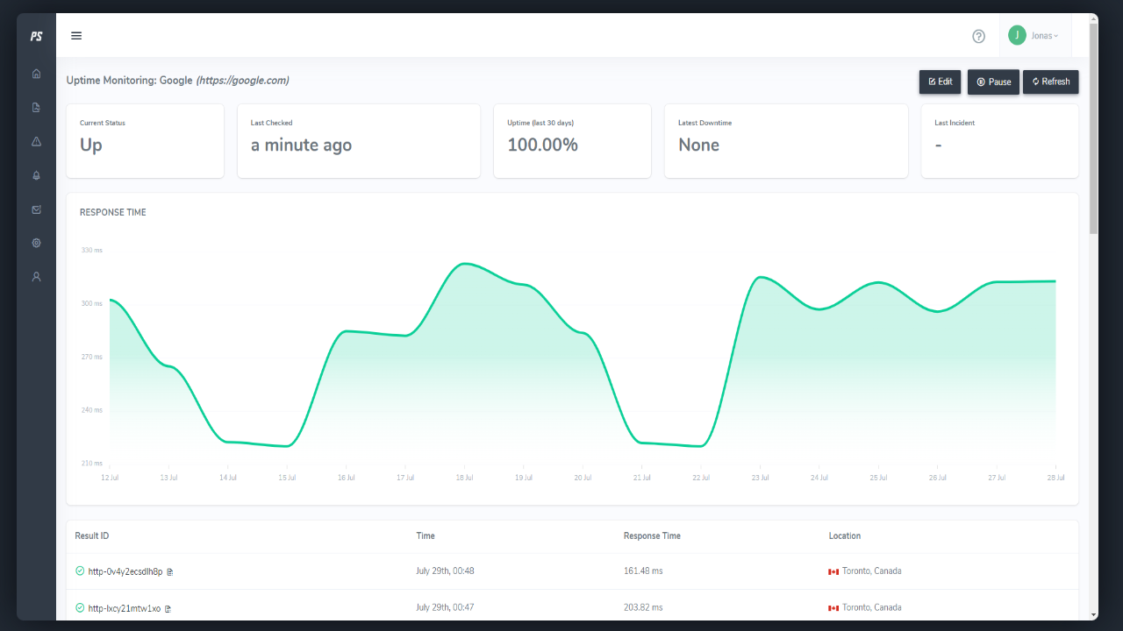The width and height of the screenshot is (1123, 631).
Task: Open the Home dashboard sidebar icon
Action: [36, 74]
